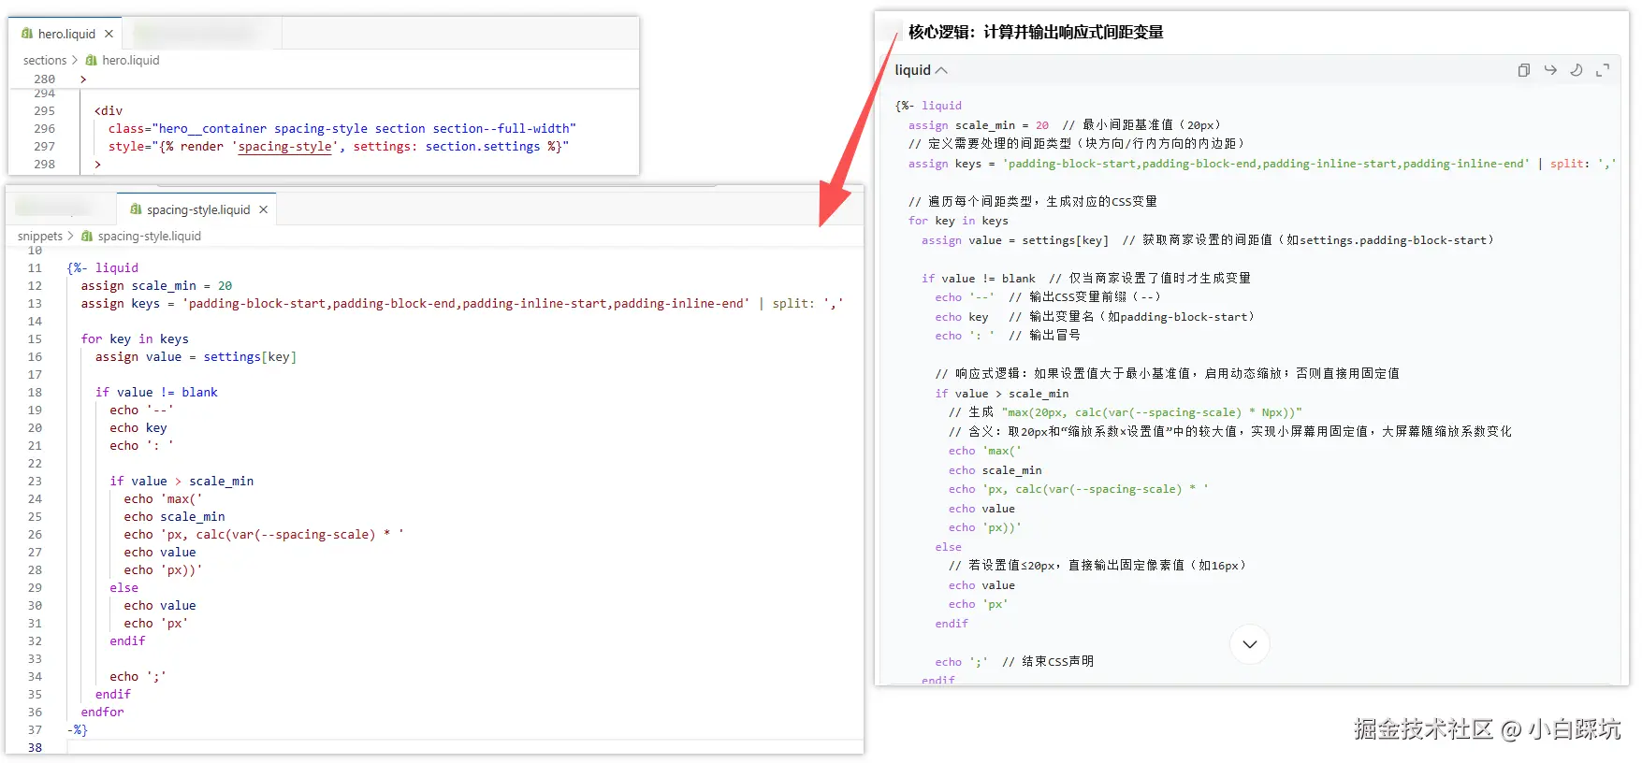Follow the underlined 'spacing-style' render reference

284,146
